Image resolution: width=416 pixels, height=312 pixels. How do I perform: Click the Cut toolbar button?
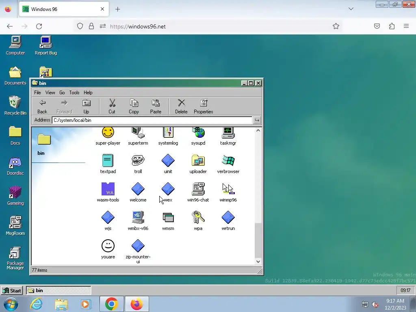(x=112, y=106)
